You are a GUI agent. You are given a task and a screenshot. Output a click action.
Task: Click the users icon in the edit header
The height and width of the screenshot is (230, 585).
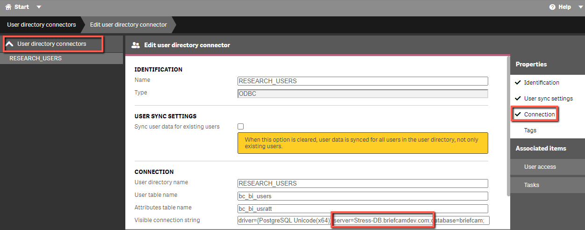[136, 45]
